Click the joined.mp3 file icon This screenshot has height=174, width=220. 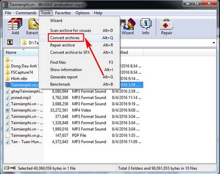coord(7,98)
